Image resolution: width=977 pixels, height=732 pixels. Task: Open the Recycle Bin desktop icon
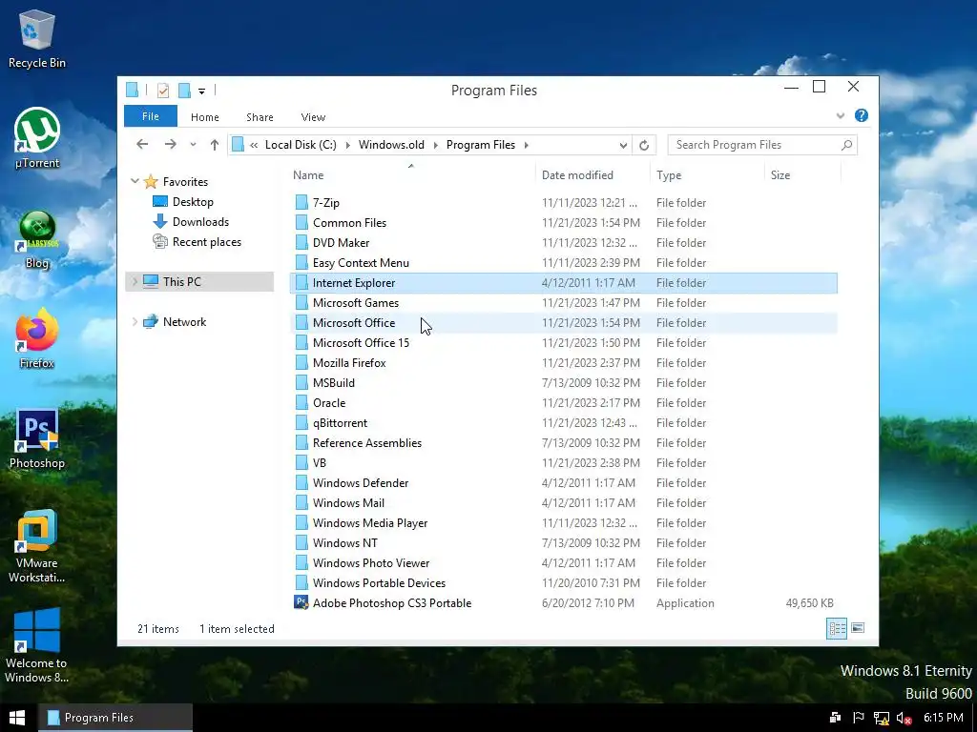[x=37, y=39]
